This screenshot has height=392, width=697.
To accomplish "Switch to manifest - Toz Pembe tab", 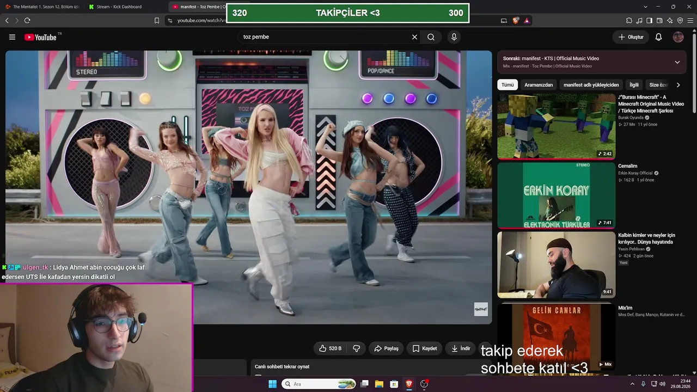I will click(197, 7).
